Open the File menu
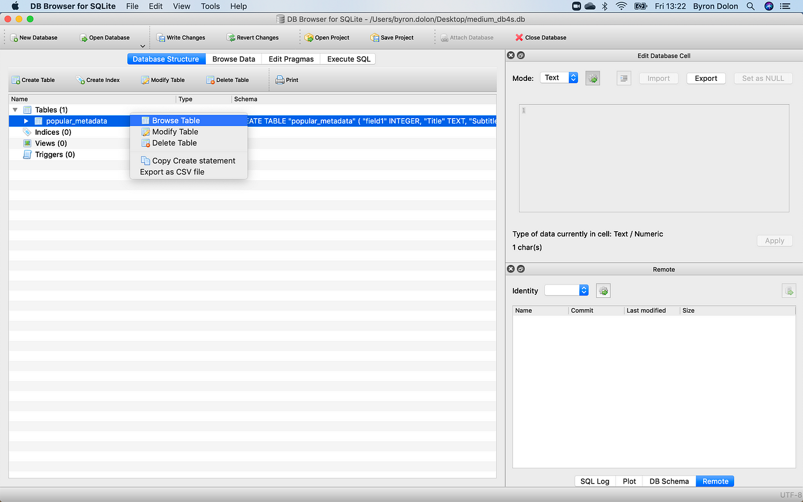Viewport: 803px width, 502px height. [132, 6]
